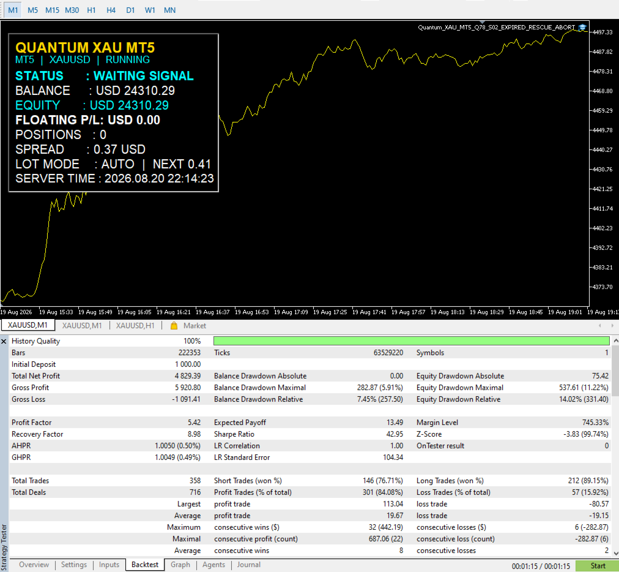
Task: Open the XAUUSD,H1 chart tab
Action: [135, 326]
